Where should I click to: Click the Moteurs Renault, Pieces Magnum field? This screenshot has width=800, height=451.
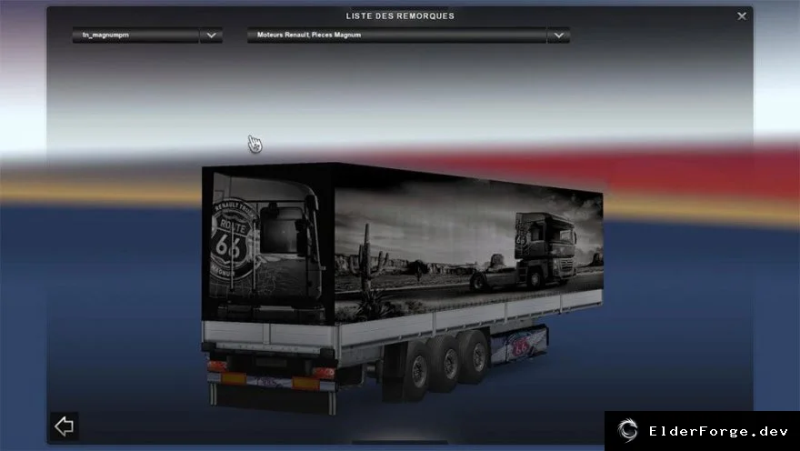(397, 35)
